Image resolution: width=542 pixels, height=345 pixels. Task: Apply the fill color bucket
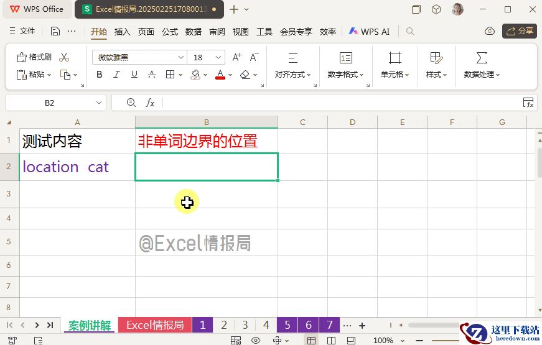coord(195,74)
